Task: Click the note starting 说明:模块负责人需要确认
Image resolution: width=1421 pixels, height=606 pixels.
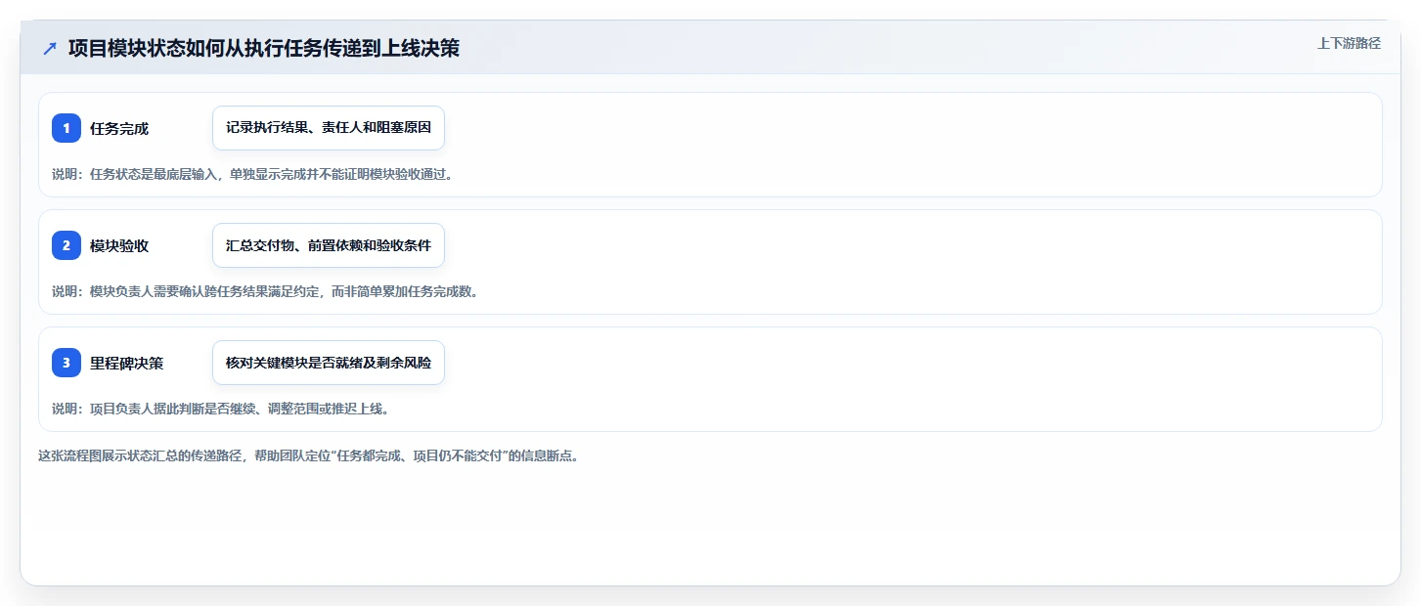Action: coord(267,291)
